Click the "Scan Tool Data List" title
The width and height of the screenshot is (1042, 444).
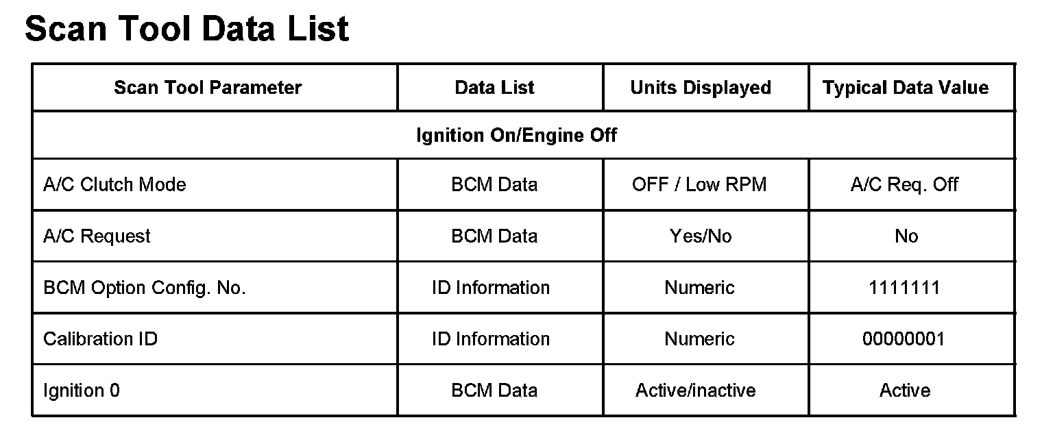(186, 30)
